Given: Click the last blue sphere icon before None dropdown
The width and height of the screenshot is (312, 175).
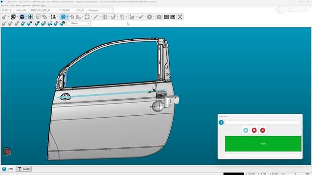Looking at the screenshot, I should pos(62,24).
